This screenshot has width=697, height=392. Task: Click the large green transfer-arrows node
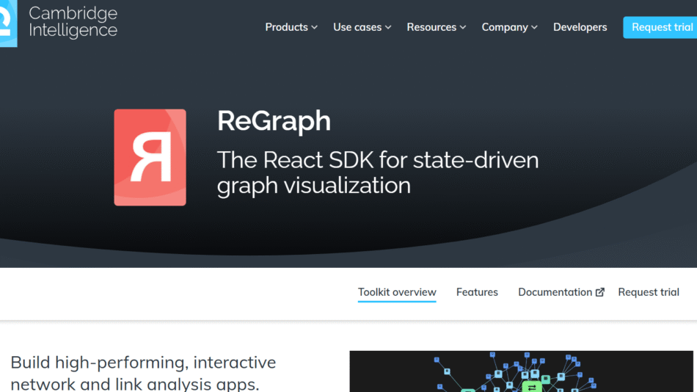[x=532, y=386]
